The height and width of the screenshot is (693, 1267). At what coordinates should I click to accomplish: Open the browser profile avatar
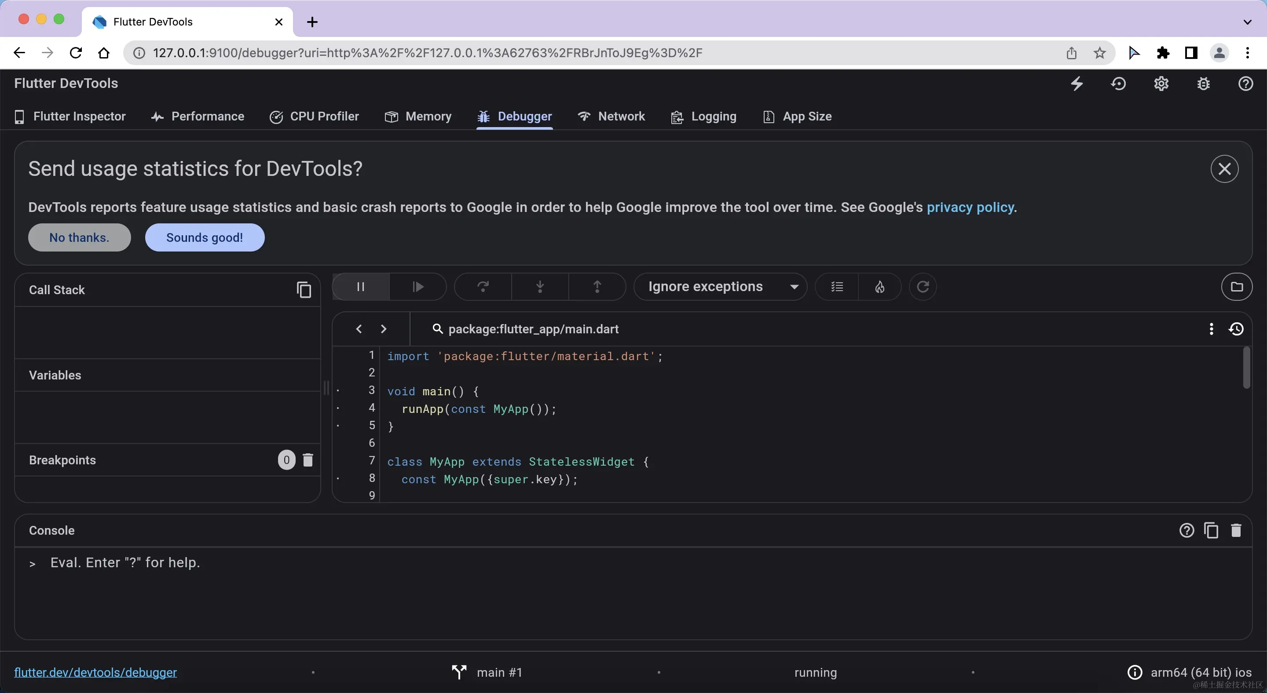click(x=1219, y=53)
